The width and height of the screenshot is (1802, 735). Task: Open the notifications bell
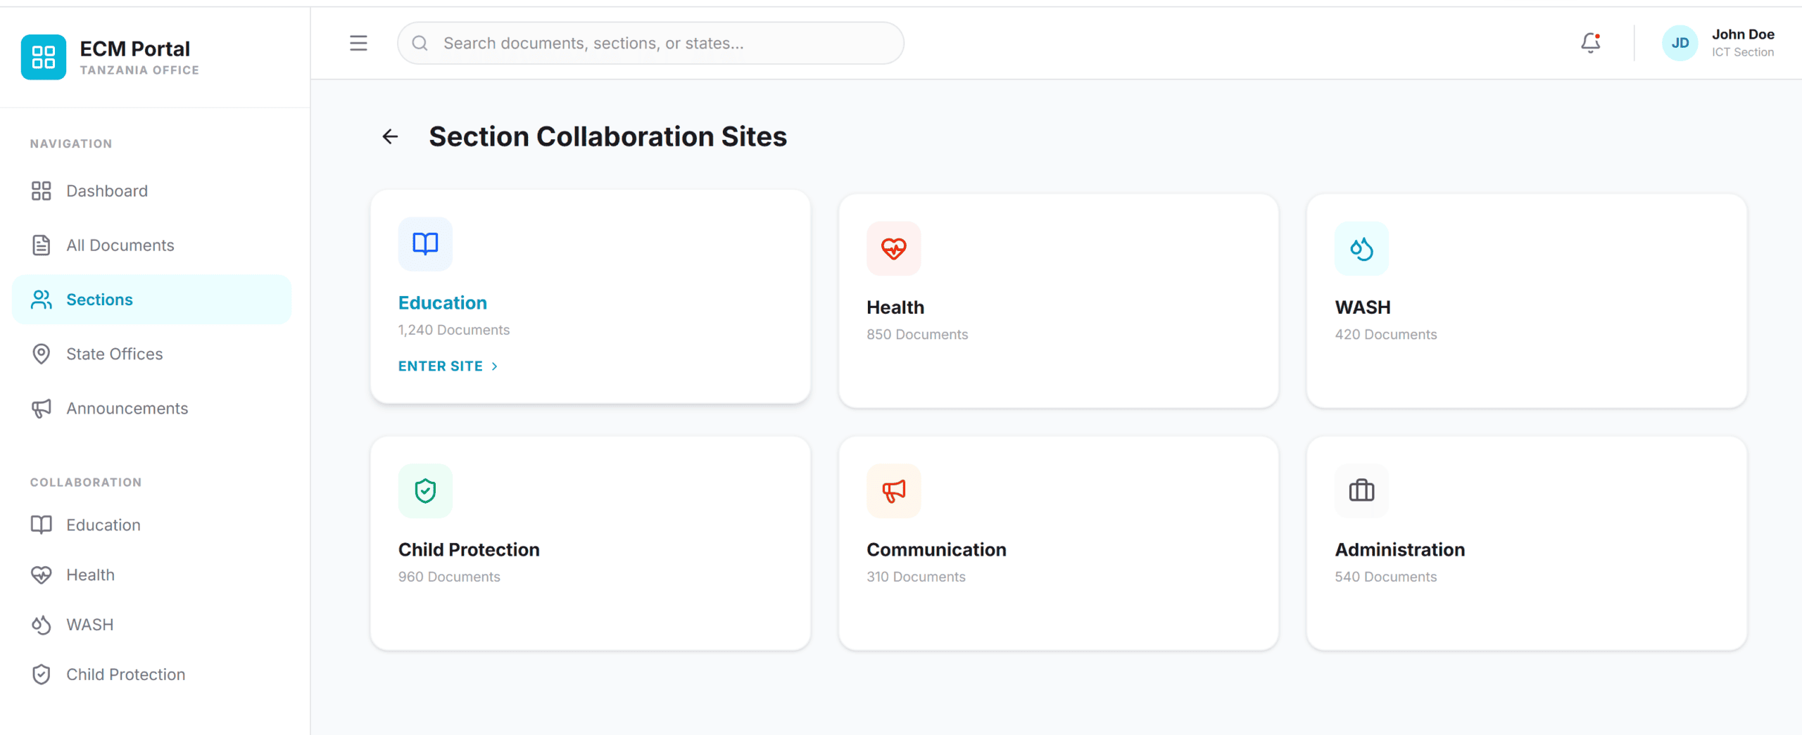pyautogui.click(x=1590, y=44)
